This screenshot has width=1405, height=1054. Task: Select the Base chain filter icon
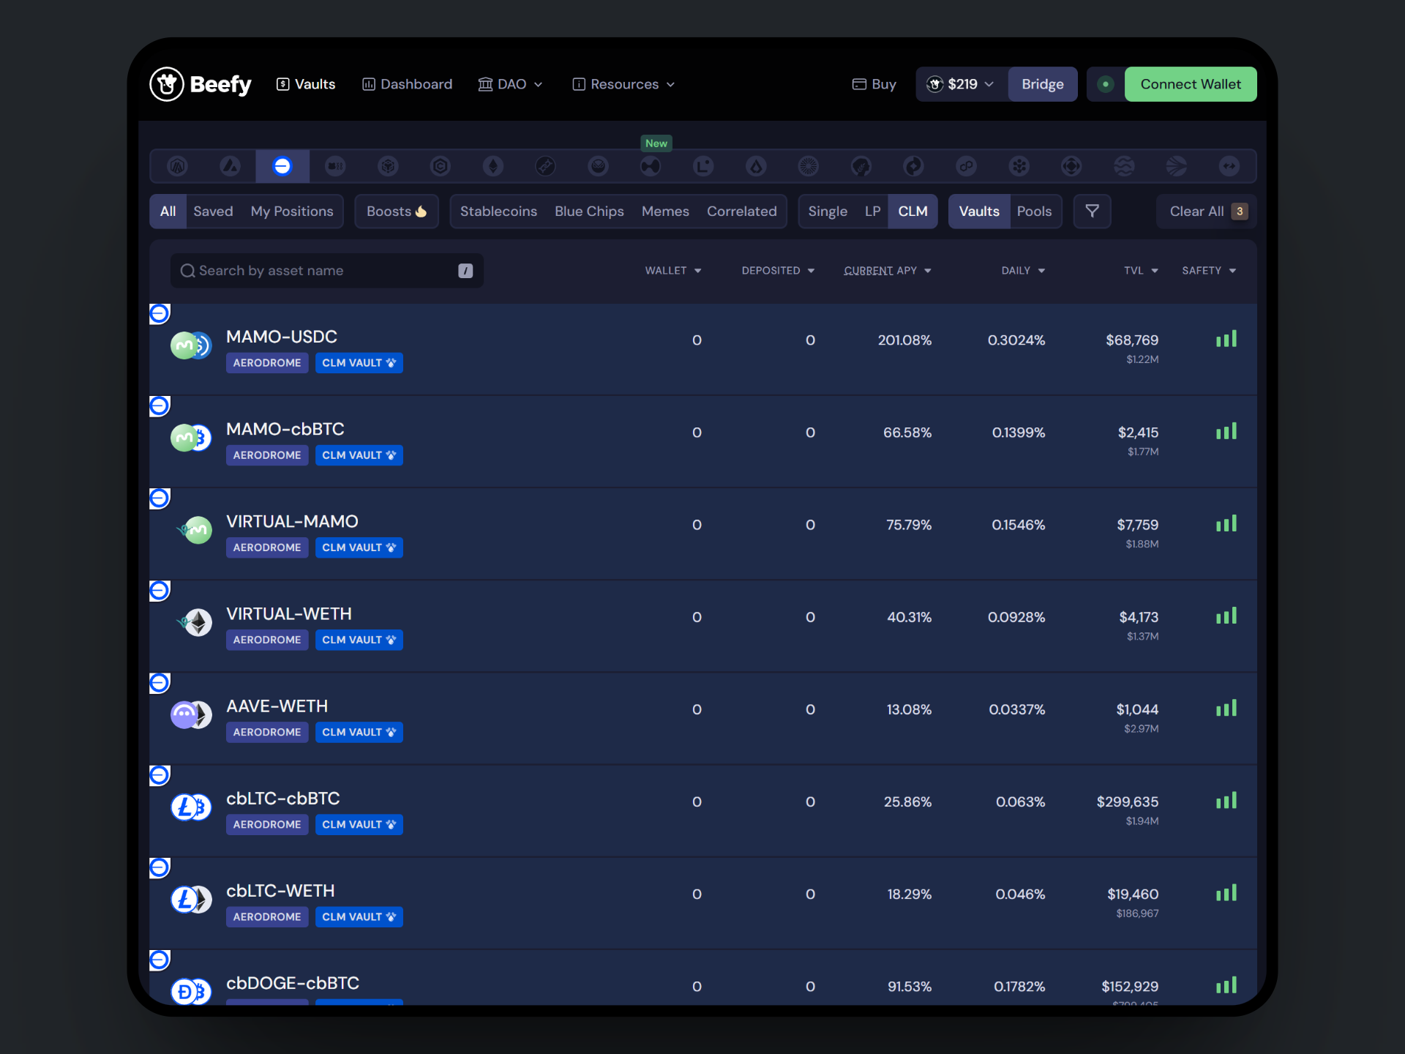pyautogui.click(x=282, y=166)
